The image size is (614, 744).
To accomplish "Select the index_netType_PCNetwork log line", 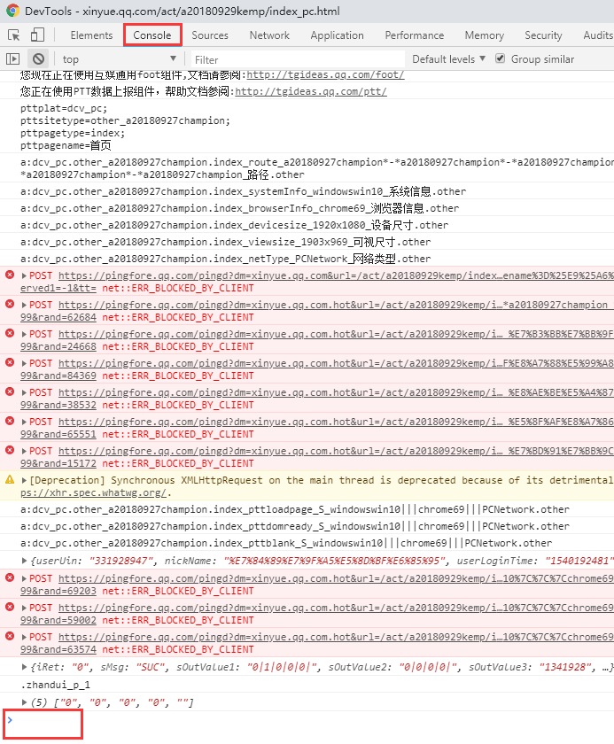I will point(225,259).
